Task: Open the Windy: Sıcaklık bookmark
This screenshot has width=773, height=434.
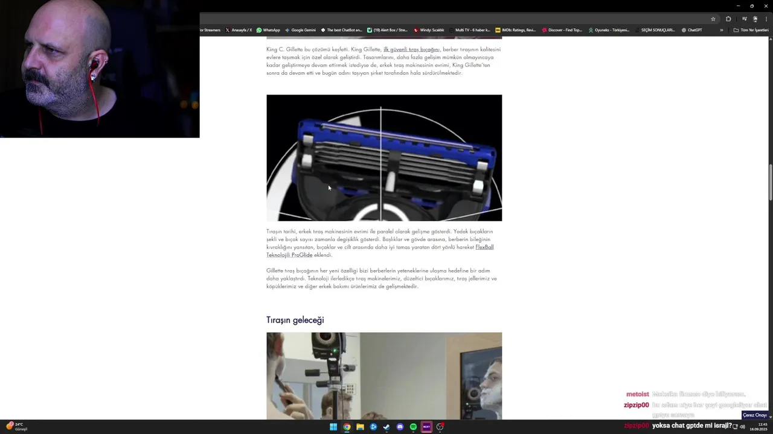Action: 429,30
